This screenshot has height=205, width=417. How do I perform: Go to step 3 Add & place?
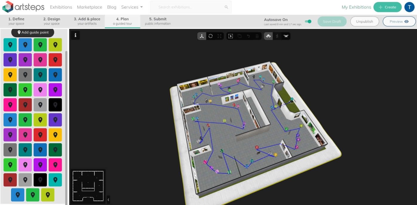87,21
